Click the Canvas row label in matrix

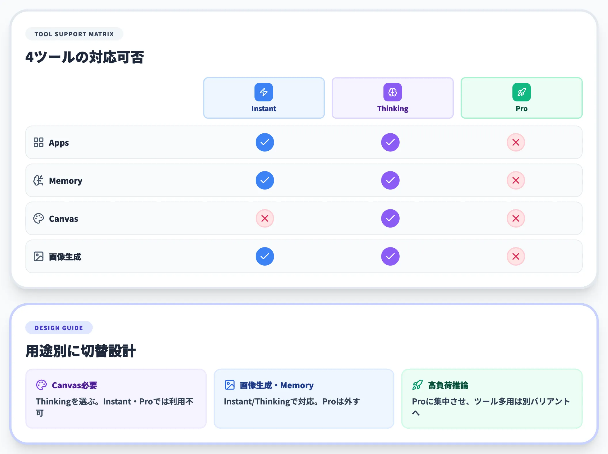(64, 219)
